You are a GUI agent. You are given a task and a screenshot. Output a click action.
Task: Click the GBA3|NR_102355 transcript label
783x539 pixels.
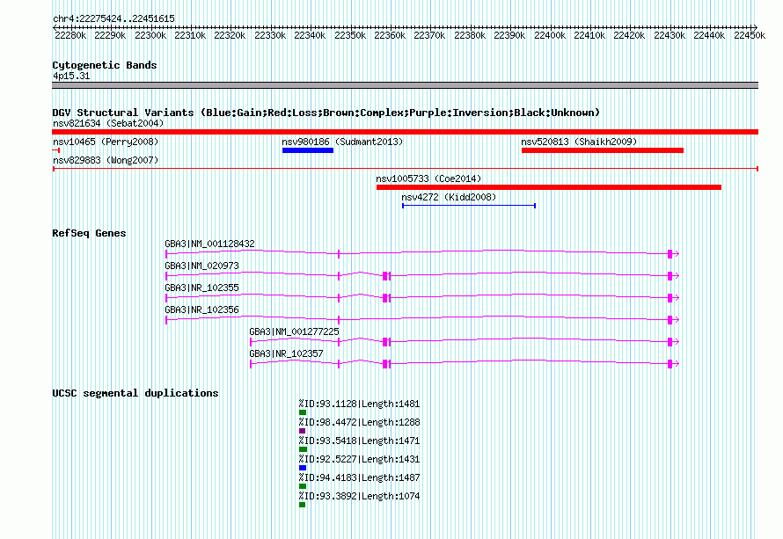click(201, 288)
